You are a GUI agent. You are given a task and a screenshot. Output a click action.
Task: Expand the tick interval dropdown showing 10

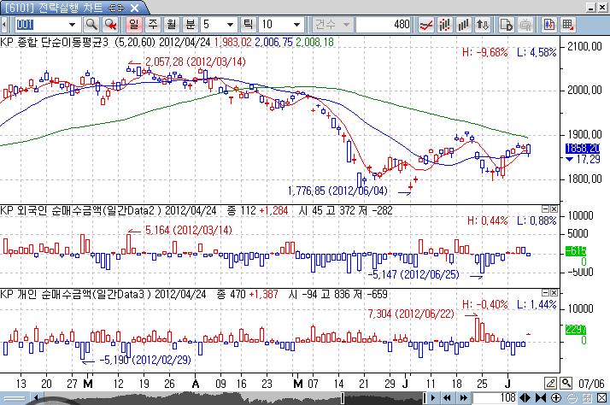point(294,25)
